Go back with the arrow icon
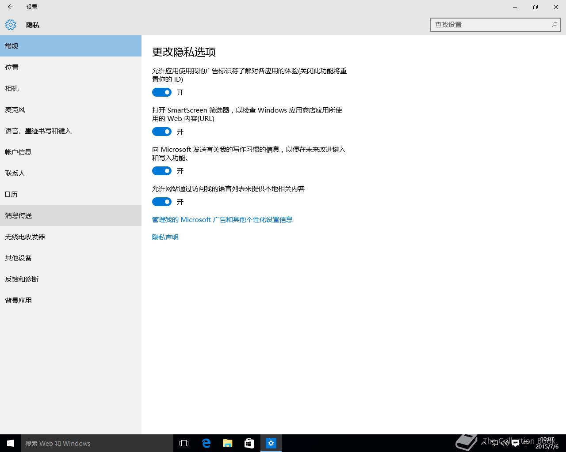The width and height of the screenshot is (566, 452). [11, 7]
